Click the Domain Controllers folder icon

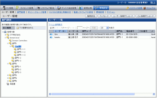pos(10,41)
